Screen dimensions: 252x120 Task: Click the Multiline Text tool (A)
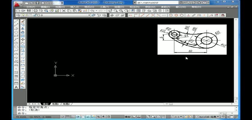coord(16,87)
